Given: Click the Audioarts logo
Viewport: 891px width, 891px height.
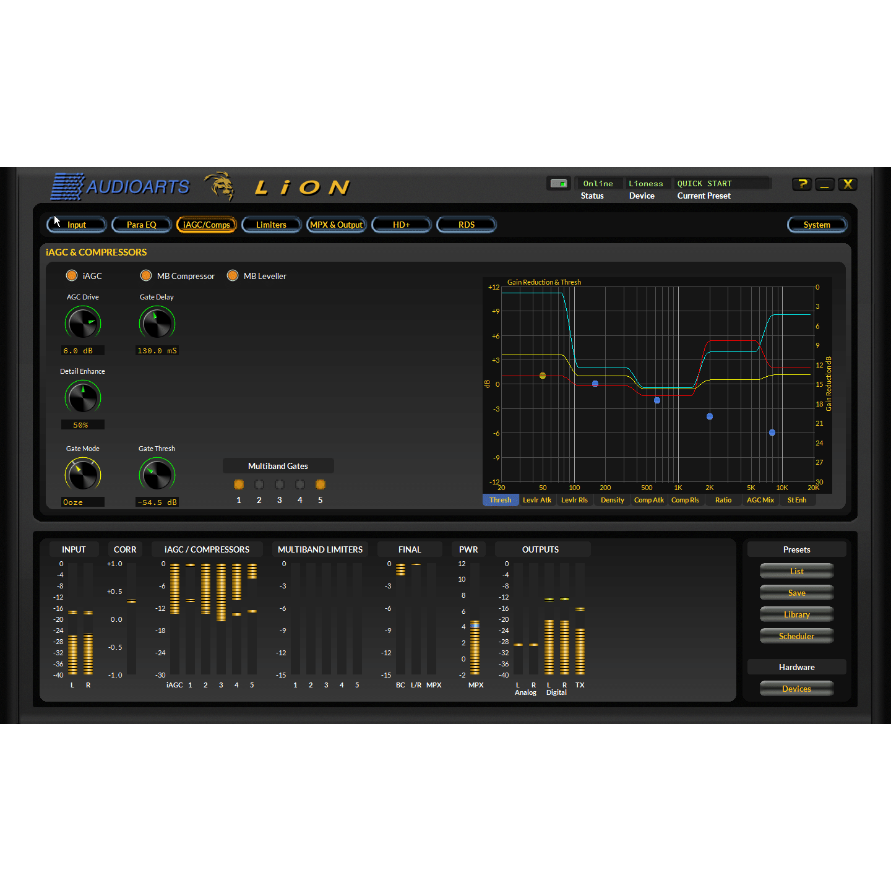Looking at the screenshot, I should coord(120,186).
